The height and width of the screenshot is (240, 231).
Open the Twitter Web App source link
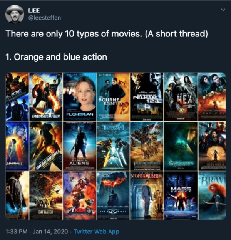coord(96,232)
